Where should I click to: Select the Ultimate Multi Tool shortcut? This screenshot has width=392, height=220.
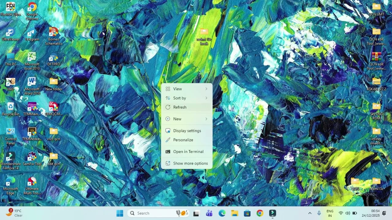[x=32, y=186]
